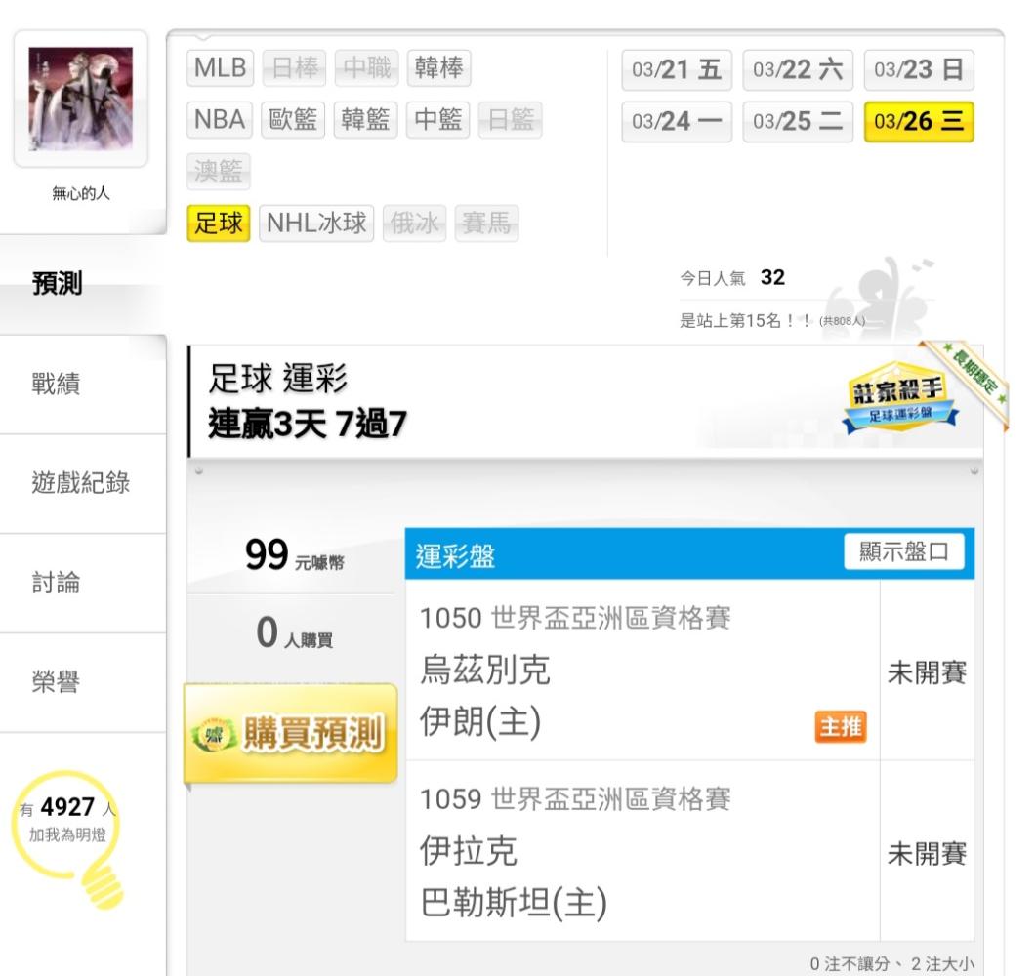
Task: Select the NBA league filter
Action: coord(220,119)
